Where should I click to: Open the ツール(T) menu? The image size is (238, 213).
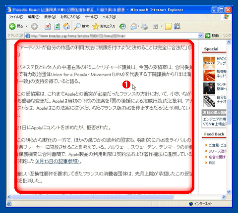point(91,17)
